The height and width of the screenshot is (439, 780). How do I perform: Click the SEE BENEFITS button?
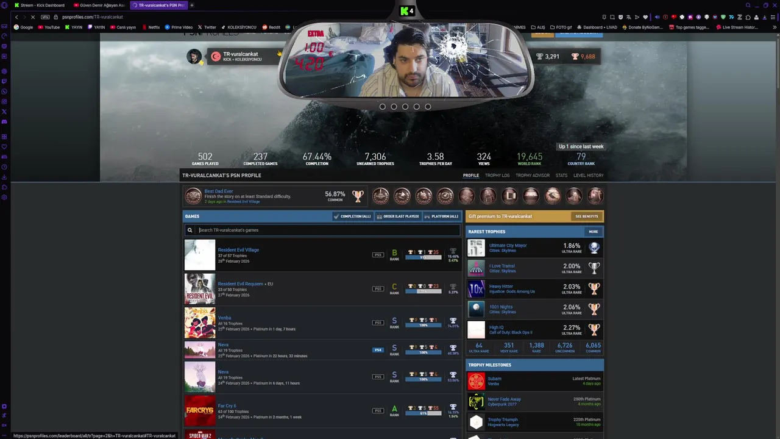(x=587, y=216)
